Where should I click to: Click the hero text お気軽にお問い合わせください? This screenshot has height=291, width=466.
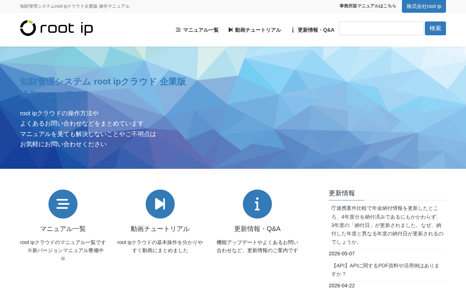(63, 144)
